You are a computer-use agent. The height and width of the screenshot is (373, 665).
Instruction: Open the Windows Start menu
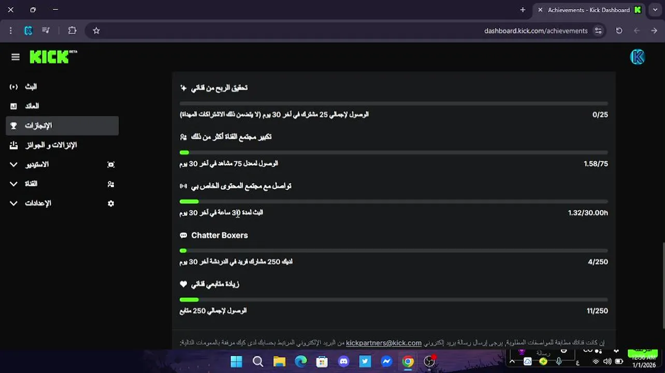236,362
